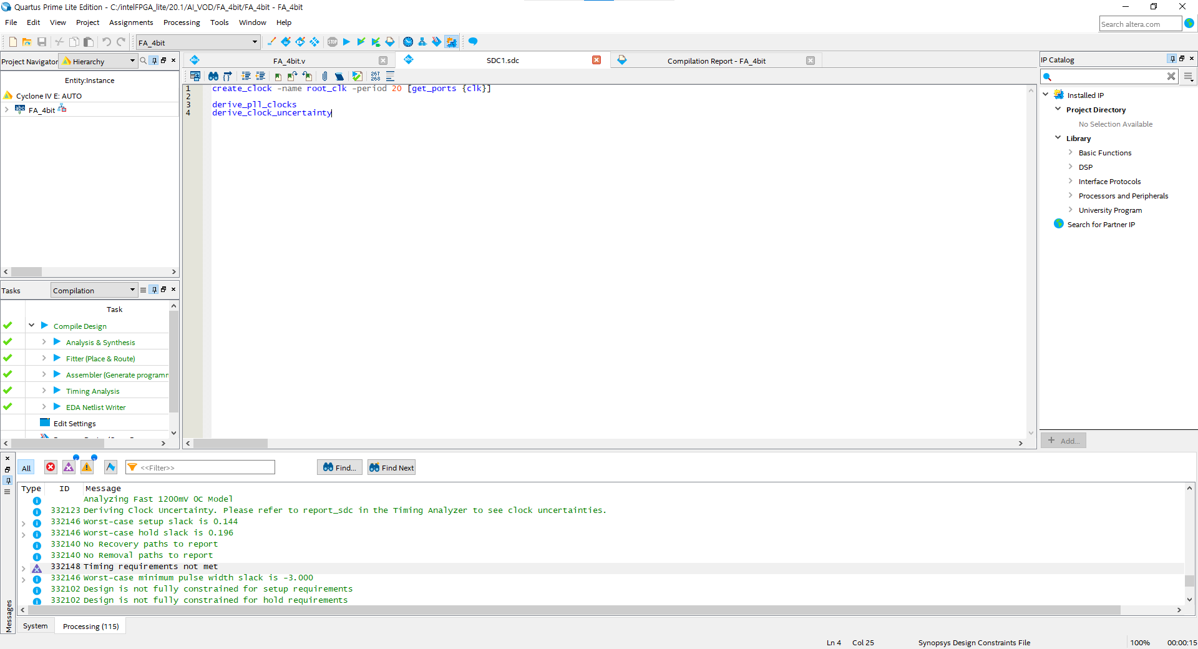The image size is (1198, 649).
Task: Expand Basic Functions in IP Catalog
Action: coord(1070,152)
